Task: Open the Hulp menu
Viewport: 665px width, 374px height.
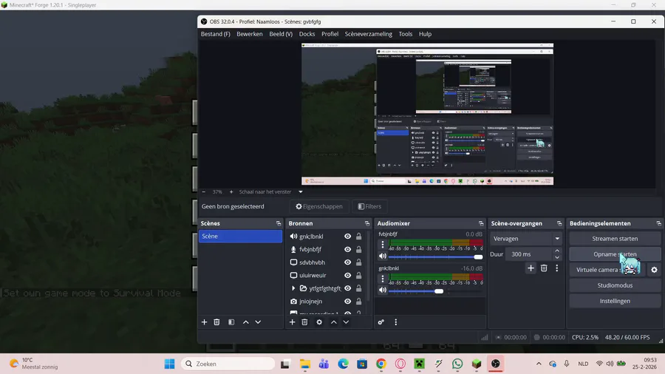Action: click(x=425, y=34)
